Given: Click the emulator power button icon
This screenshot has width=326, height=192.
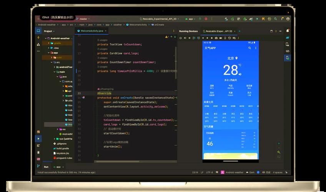Looking at the screenshot, I should pos(181,38).
